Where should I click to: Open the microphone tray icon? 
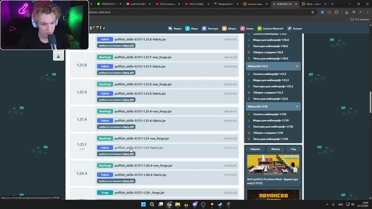coord(333,204)
